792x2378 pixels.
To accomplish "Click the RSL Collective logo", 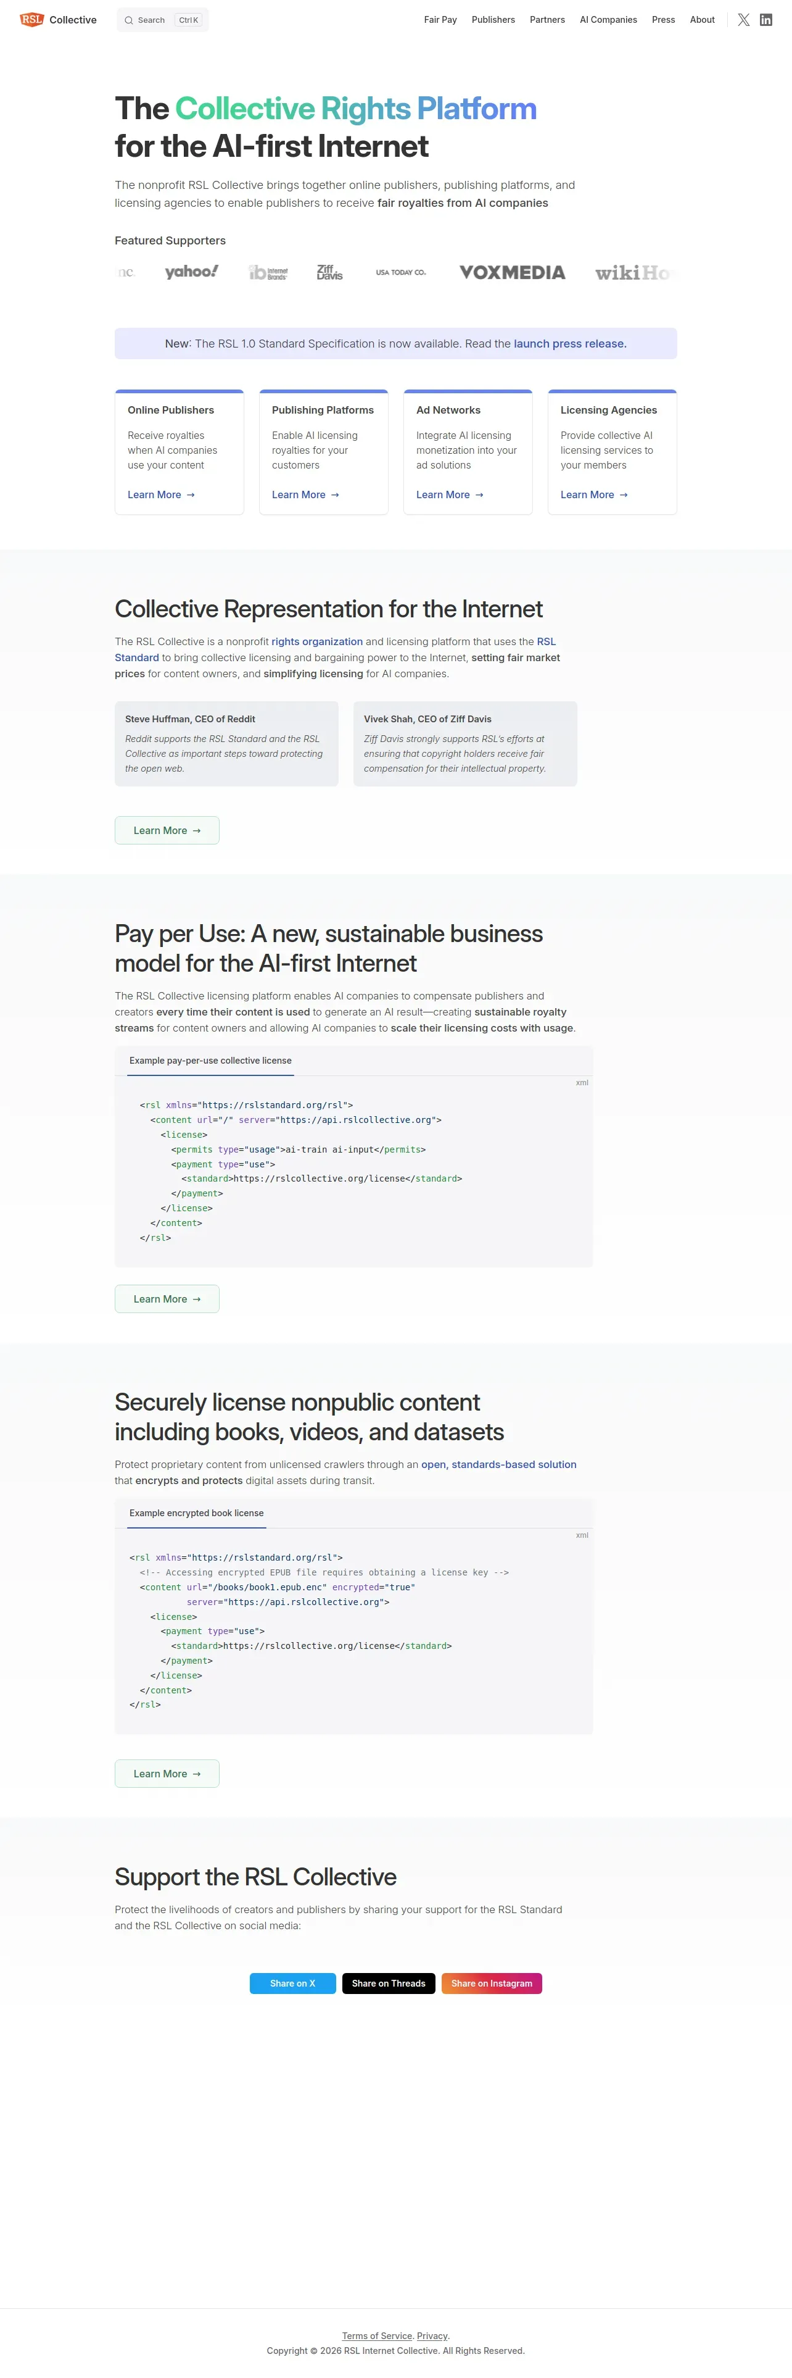I will 58,19.
